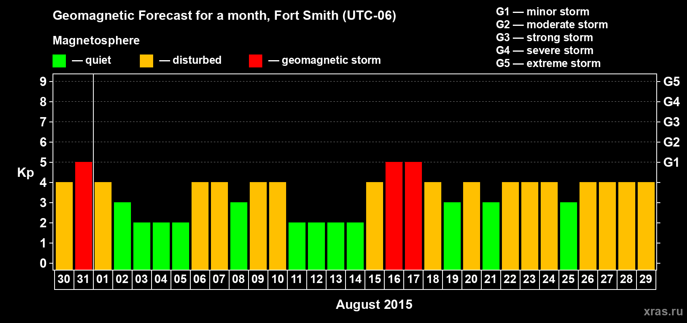Viewport: 687px width, 323px height.
Task: Click the G4 label on right axis
Action: click(x=671, y=102)
